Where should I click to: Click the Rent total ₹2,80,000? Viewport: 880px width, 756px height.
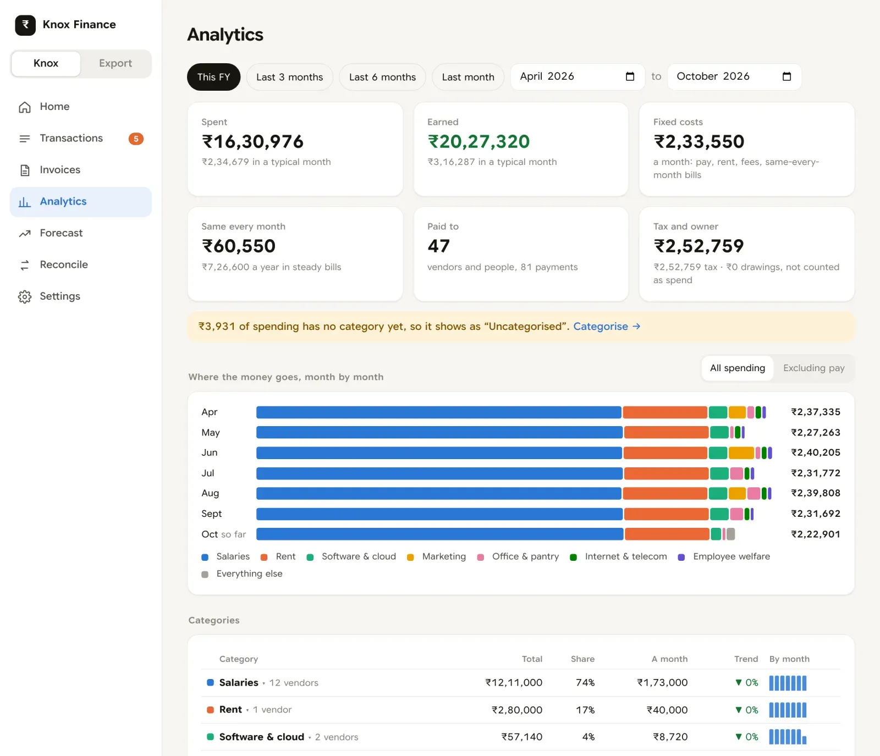517,710
